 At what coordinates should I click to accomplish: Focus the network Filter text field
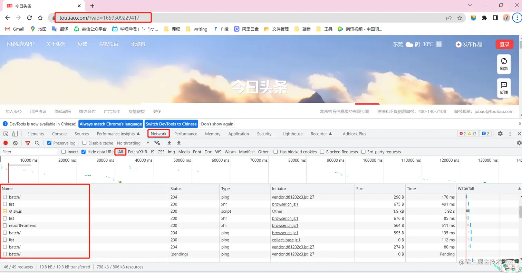click(x=29, y=152)
